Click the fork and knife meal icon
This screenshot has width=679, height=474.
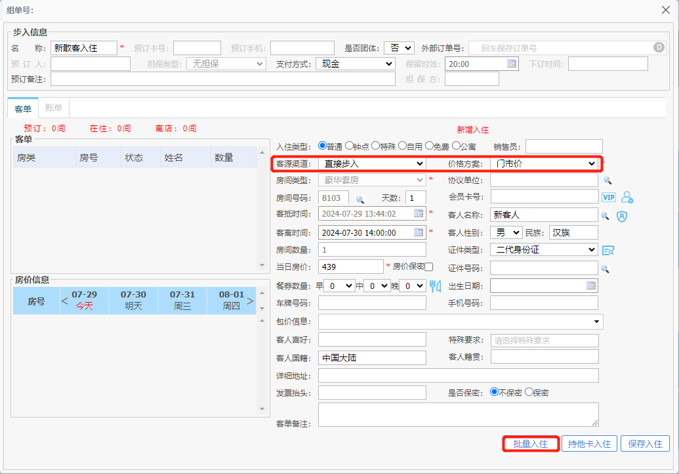click(x=435, y=286)
